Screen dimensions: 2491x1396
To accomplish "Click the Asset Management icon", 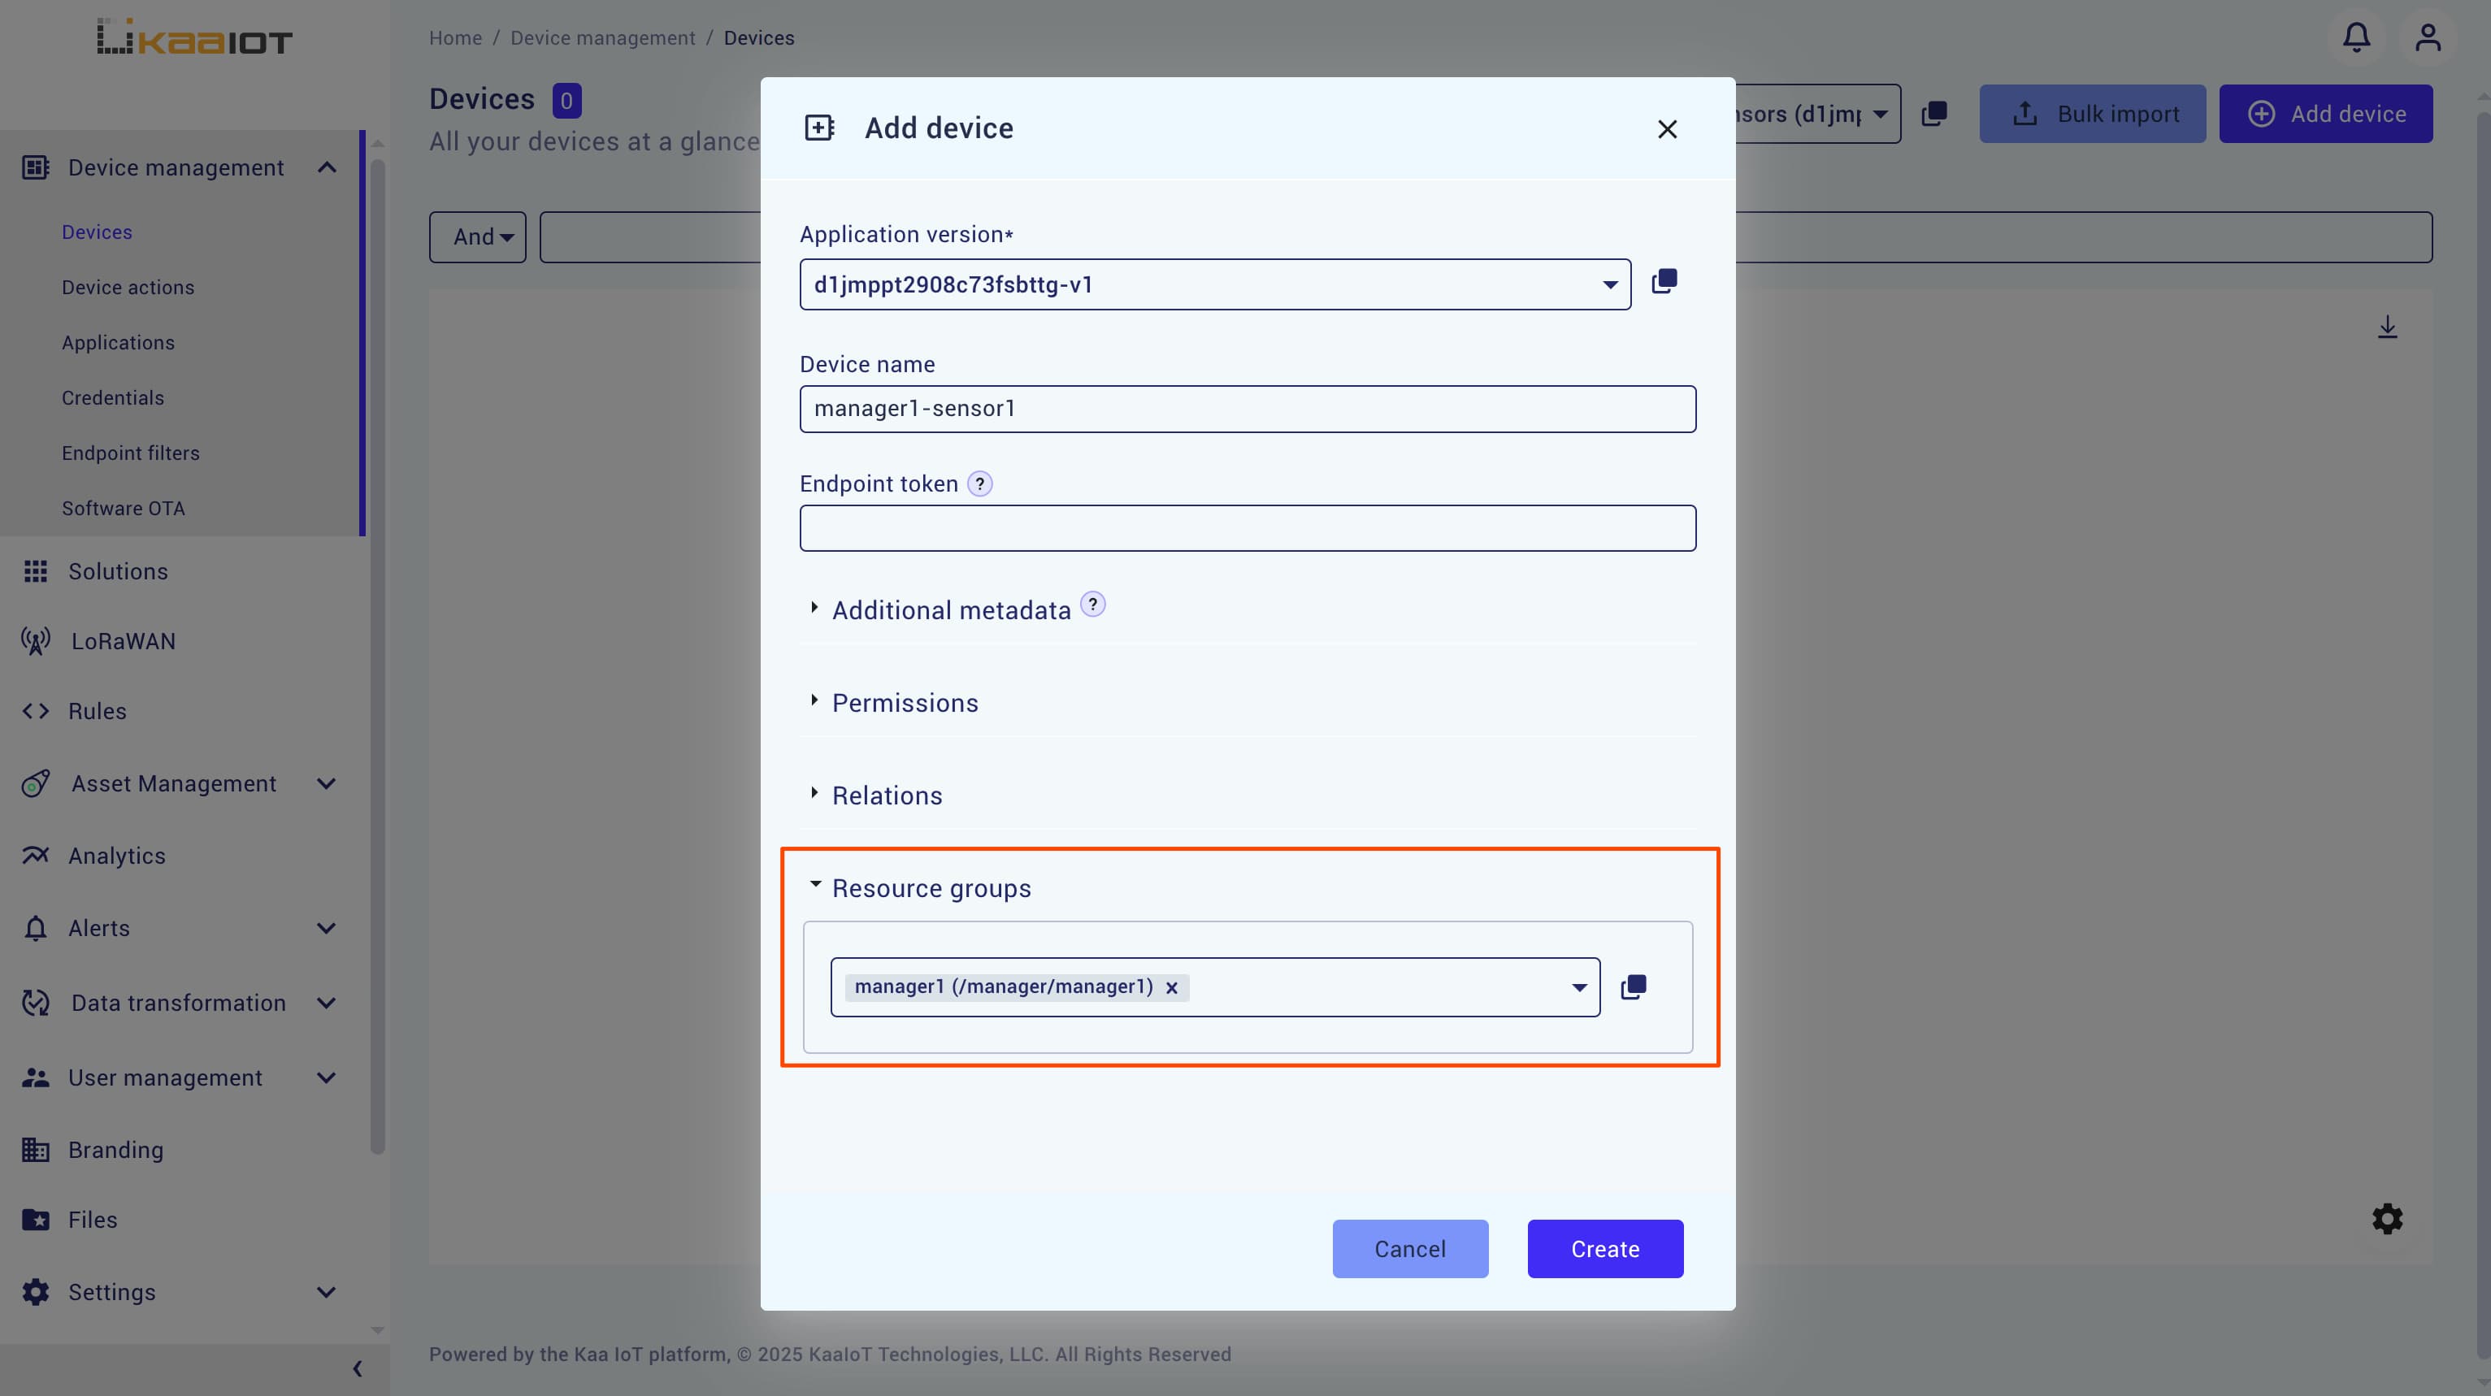I will point(36,783).
